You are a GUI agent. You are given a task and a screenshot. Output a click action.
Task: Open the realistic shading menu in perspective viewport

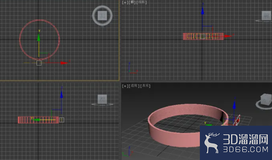(145, 86)
